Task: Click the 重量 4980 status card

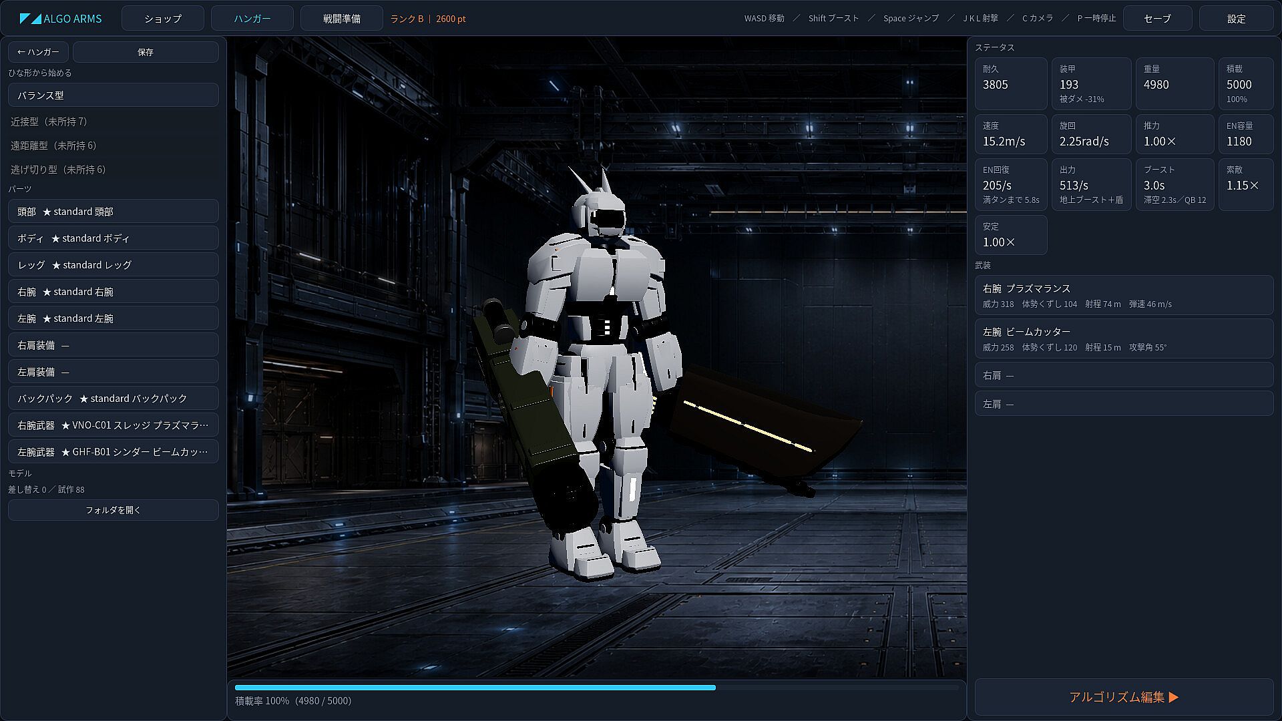Action: click(1174, 83)
